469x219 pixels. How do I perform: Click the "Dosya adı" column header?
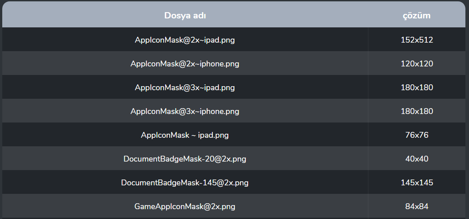click(x=185, y=16)
